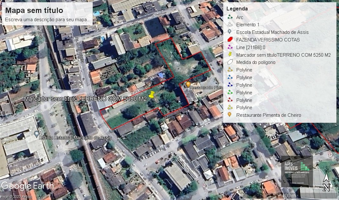Viewport: 339px width, 200px height.
Task: Click the green Arc icon in the legend
Action: [230, 17]
